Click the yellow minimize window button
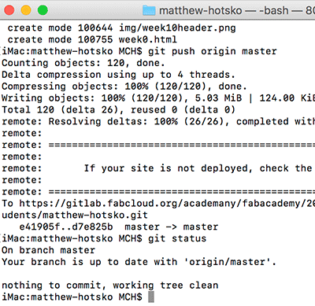This screenshot has width=315, height=306. [x=26, y=10]
